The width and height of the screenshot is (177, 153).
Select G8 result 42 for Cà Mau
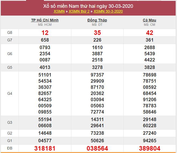tap(150, 33)
